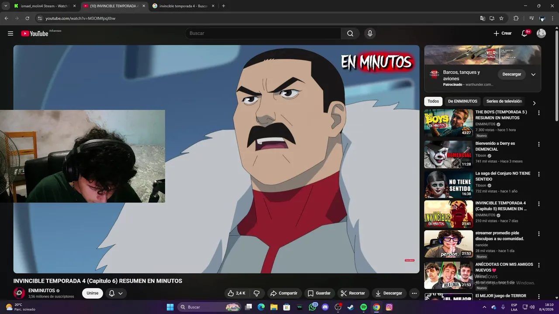Viewport: 559px width, 314px height.
Task: Open INVINCIBLE Capitulo 5 thumbnail
Action: [x=449, y=214]
